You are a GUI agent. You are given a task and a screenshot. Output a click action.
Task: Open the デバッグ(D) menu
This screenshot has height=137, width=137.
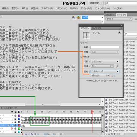86,8
